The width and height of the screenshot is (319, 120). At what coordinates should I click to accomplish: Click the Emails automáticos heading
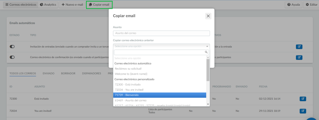pos(22,23)
